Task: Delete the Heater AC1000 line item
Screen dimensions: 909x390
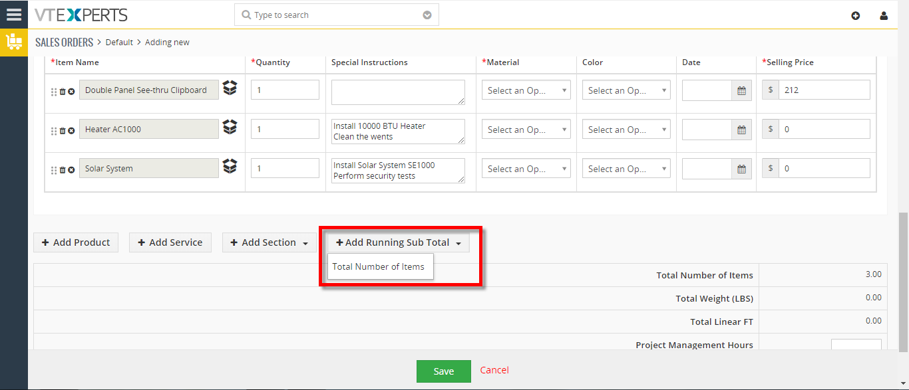Action: pos(63,130)
